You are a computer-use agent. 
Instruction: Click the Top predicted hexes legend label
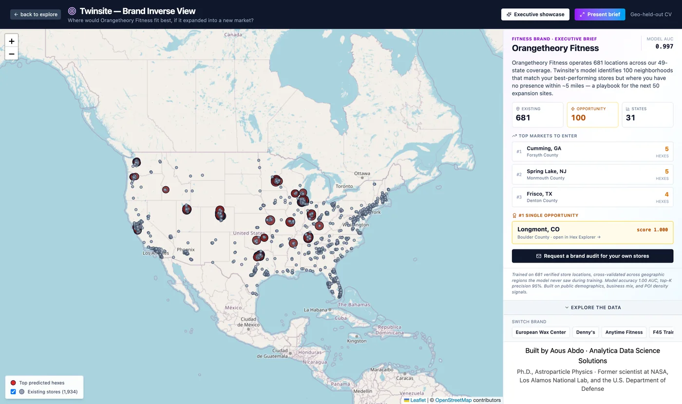[42, 383]
